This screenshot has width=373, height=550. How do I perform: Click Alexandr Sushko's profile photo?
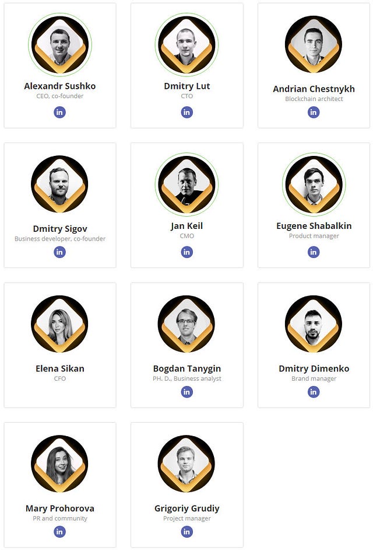click(x=59, y=44)
